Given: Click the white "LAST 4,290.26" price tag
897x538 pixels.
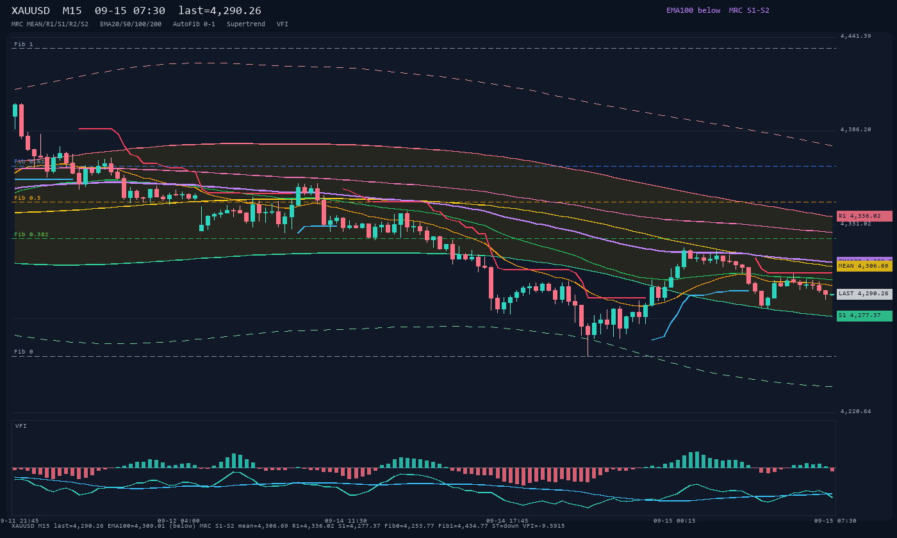Looking at the screenshot, I should [864, 294].
